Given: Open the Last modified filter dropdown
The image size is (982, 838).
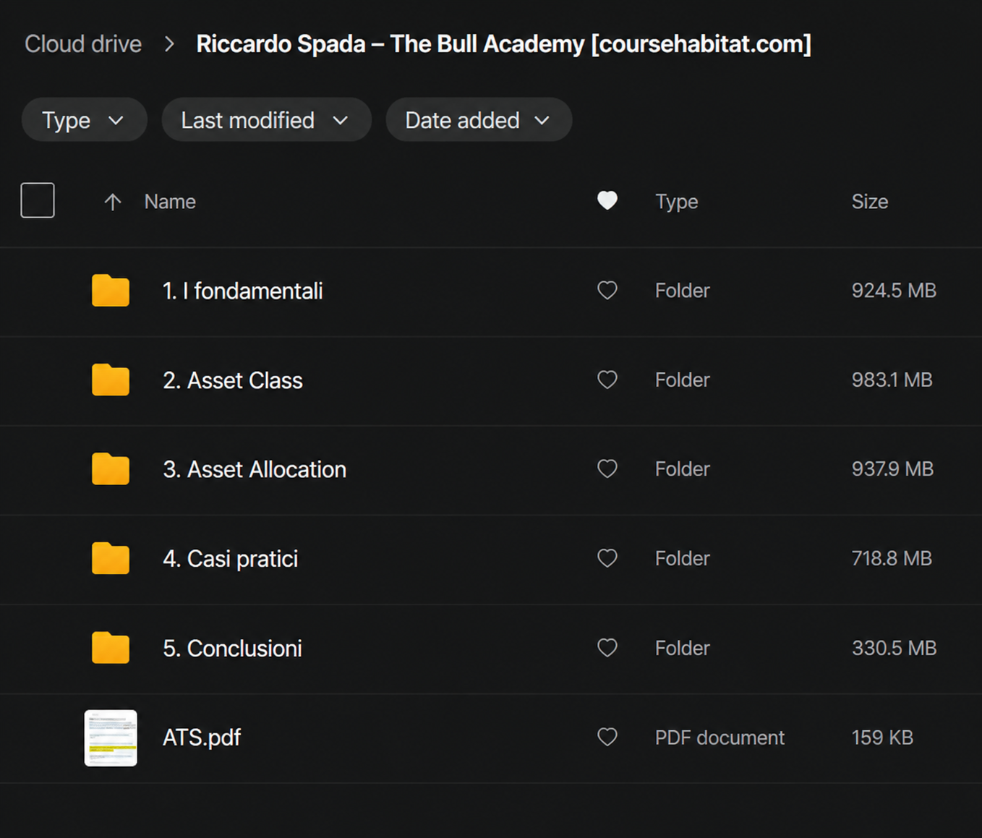Looking at the screenshot, I should tap(266, 120).
